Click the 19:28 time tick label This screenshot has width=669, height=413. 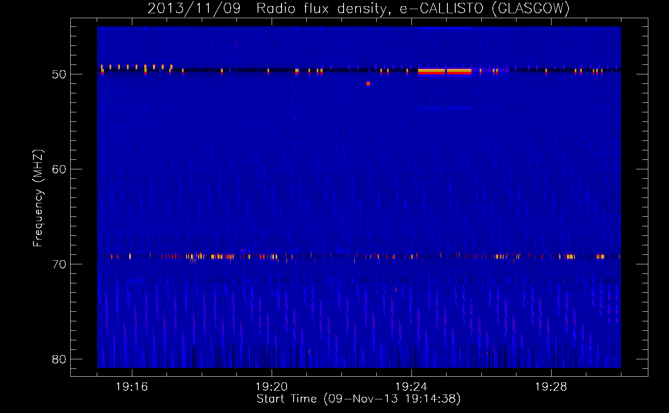[551, 387]
